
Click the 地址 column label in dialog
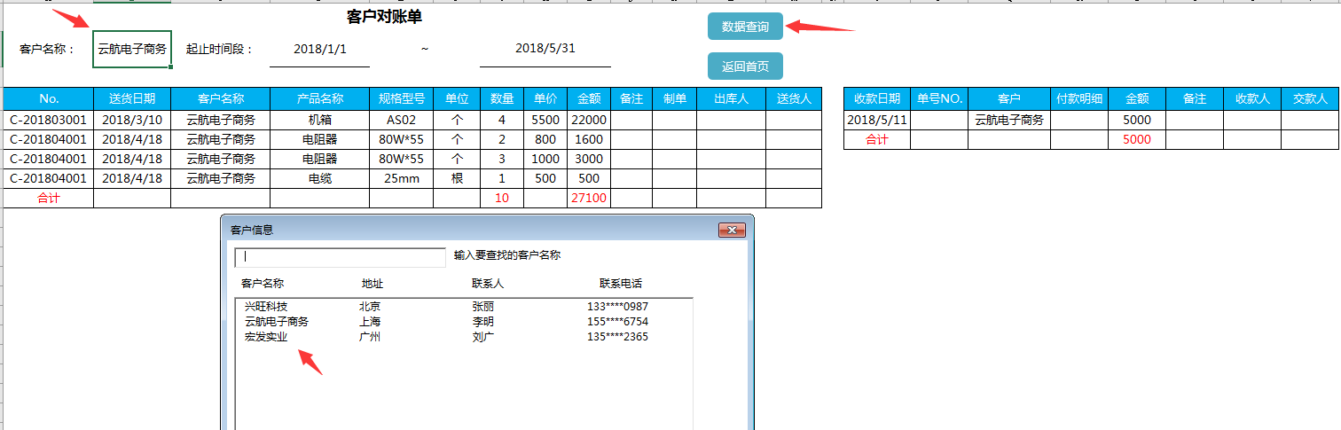pyautogui.click(x=372, y=284)
